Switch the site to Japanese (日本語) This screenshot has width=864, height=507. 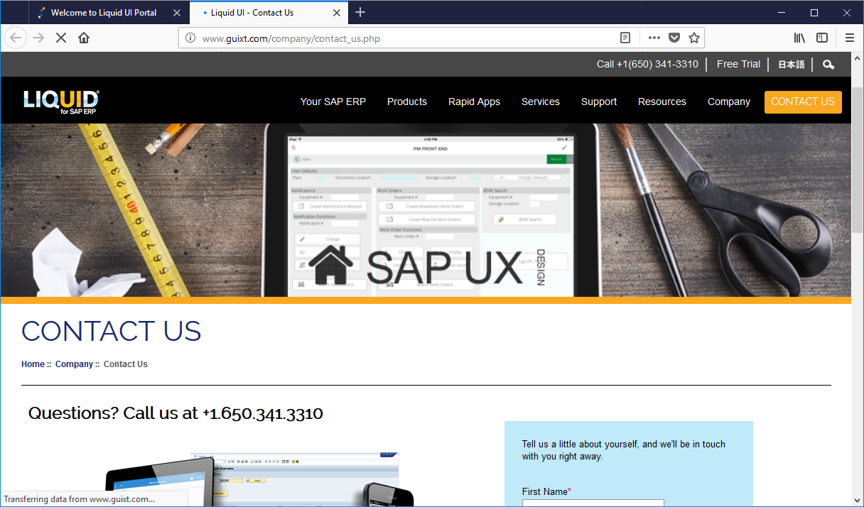point(791,65)
